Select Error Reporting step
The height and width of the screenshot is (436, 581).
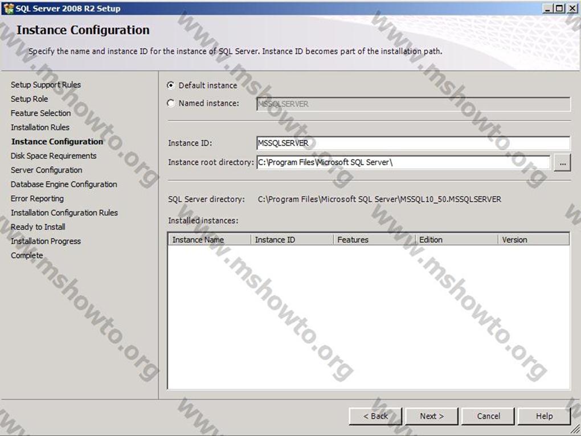tap(37, 199)
